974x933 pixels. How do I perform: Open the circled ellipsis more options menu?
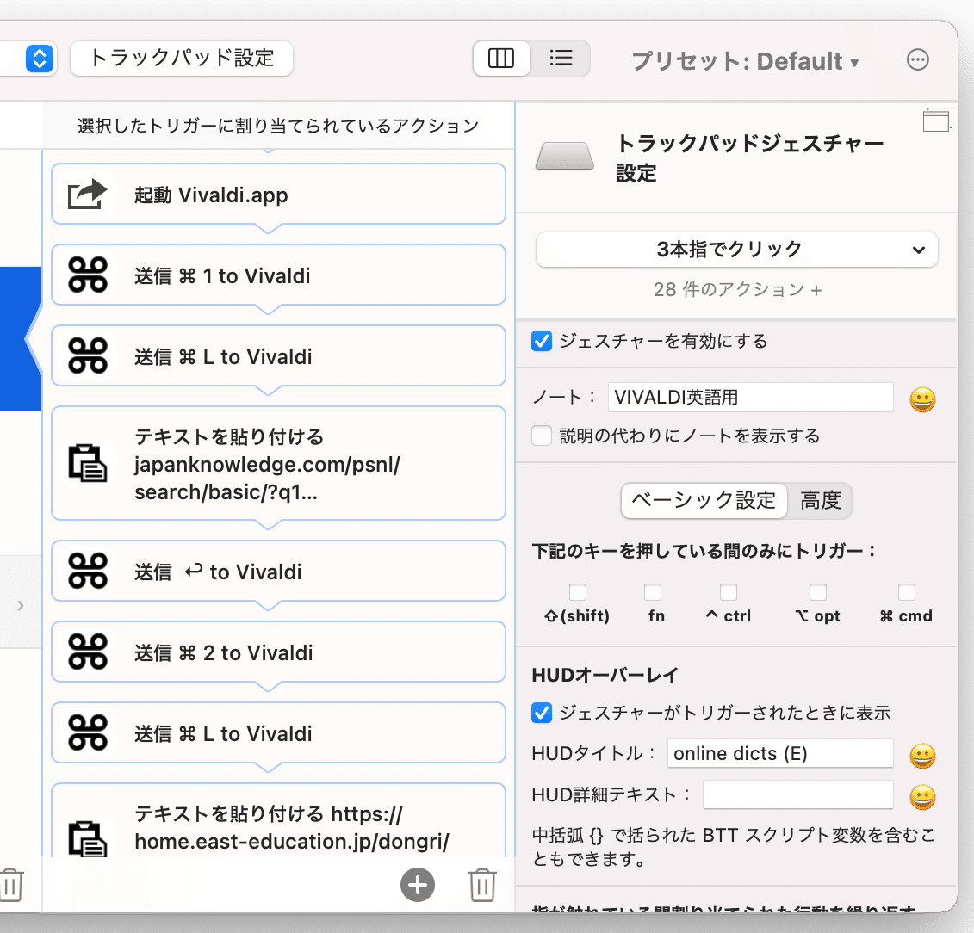(917, 59)
